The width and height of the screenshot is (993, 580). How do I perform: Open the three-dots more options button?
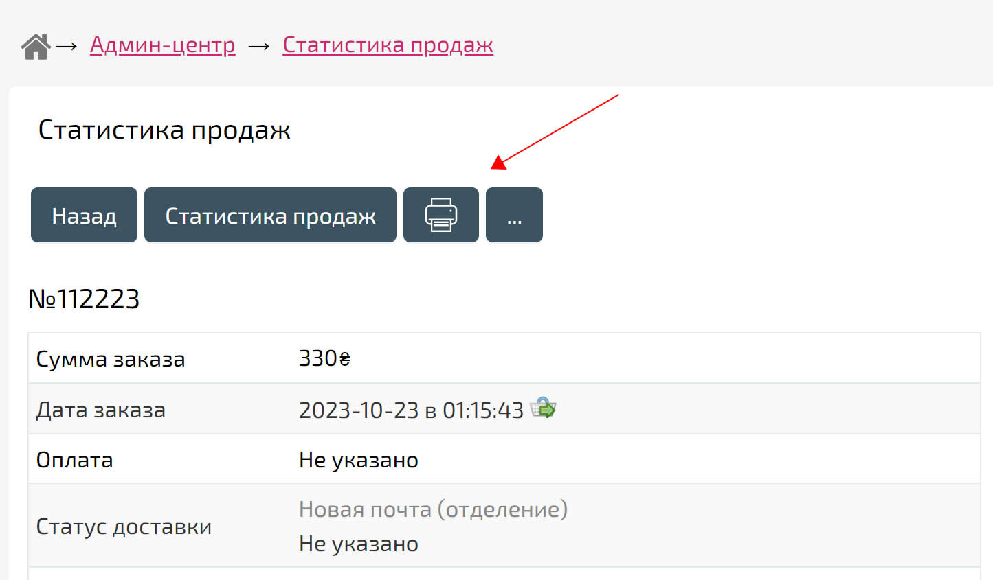coord(514,215)
